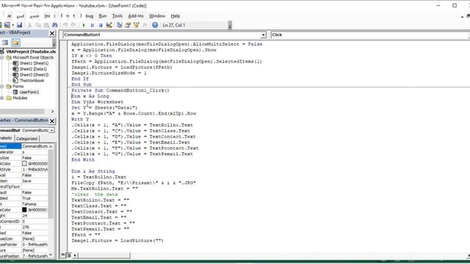Open Visual Basic Help question mark icon
Viewport: 470px width, 264px height.
click(x=155, y=25)
